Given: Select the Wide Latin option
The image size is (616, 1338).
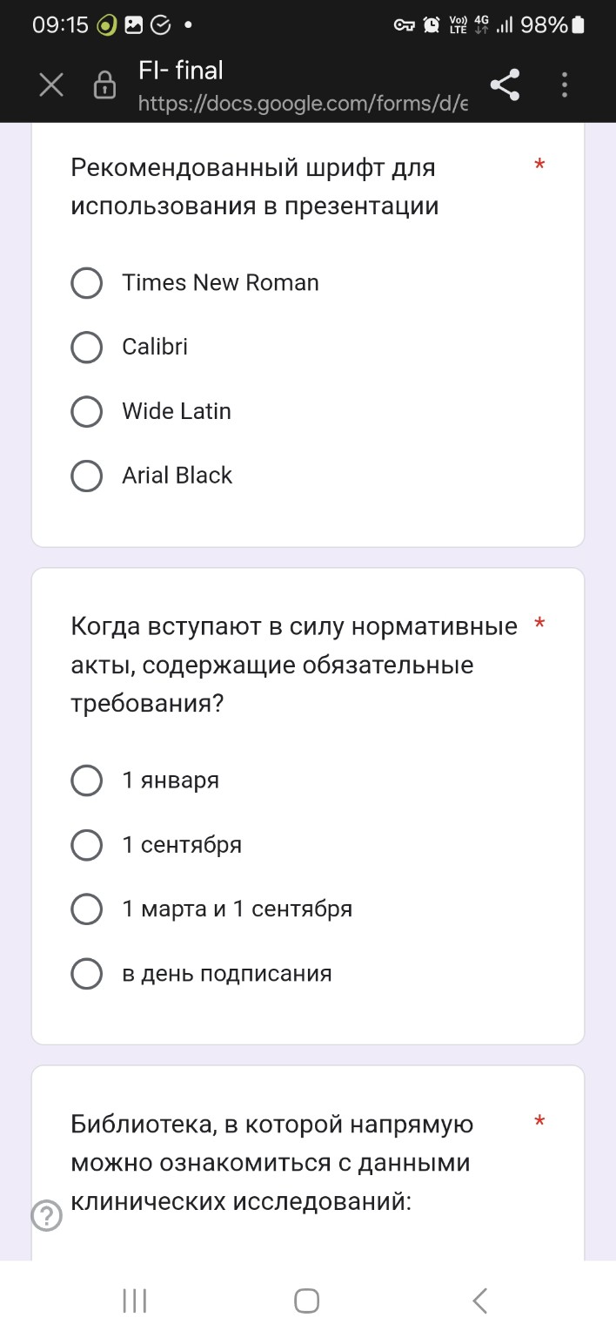Looking at the screenshot, I should pyautogui.click(x=86, y=411).
